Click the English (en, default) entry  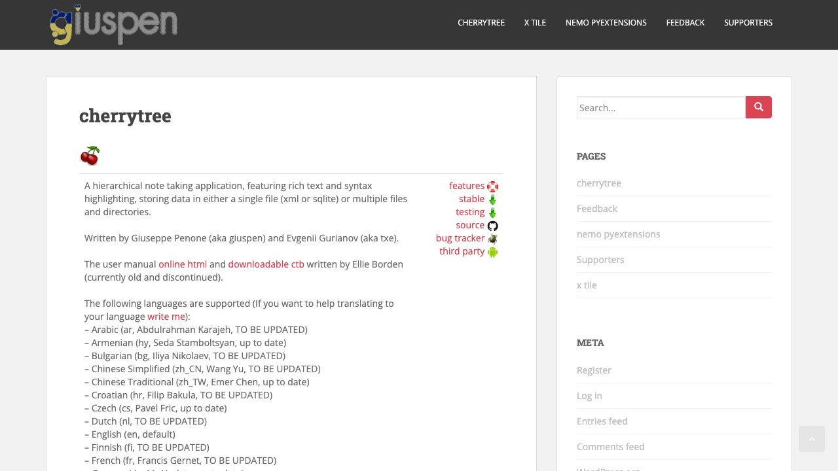(x=130, y=434)
